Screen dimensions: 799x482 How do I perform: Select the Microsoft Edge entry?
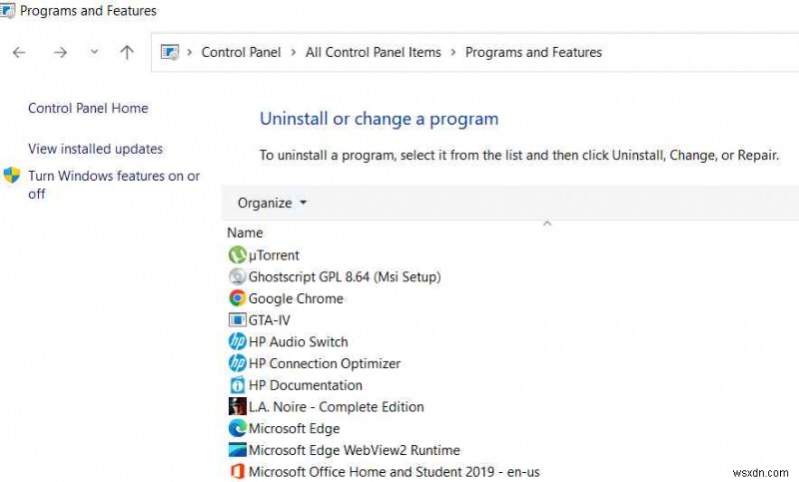(294, 428)
